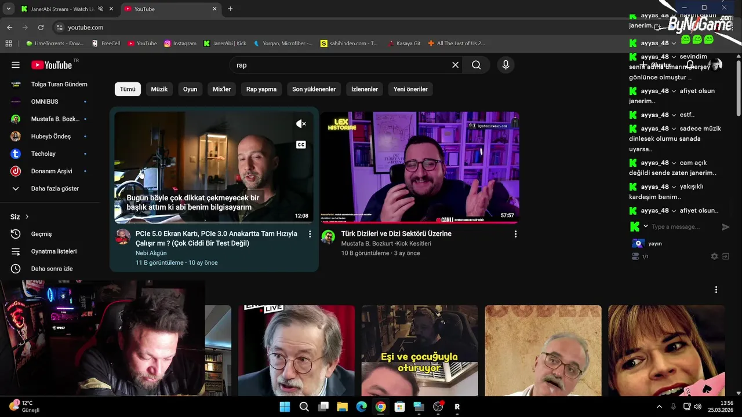Go to the YouTube home logo
The image size is (742, 417).
tap(52, 65)
